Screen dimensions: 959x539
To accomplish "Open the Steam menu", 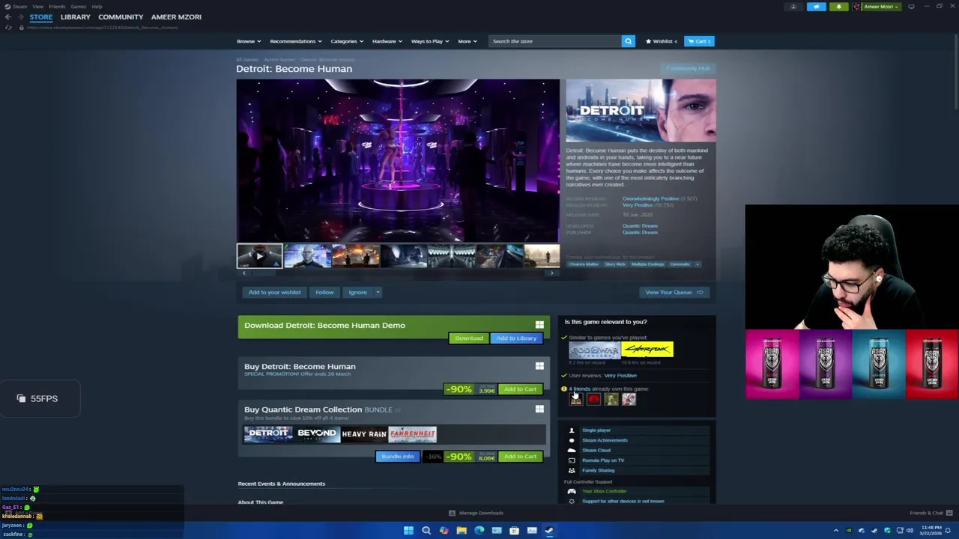I will pyautogui.click(x=19, y=6).
